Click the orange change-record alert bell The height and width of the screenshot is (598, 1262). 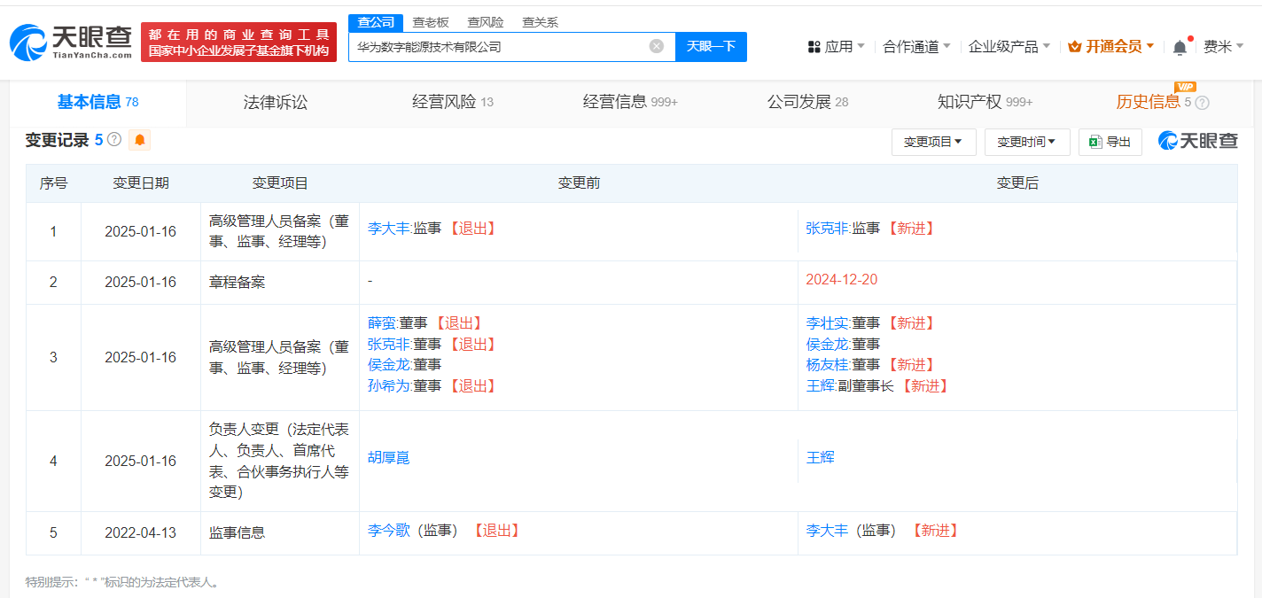click(x=140, y=140)
